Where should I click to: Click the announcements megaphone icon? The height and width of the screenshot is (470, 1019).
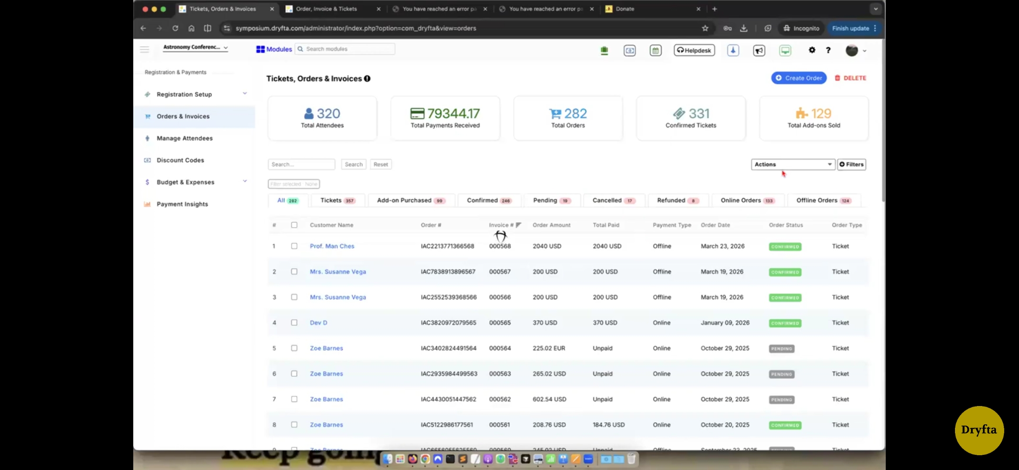(x=759, y=50)
